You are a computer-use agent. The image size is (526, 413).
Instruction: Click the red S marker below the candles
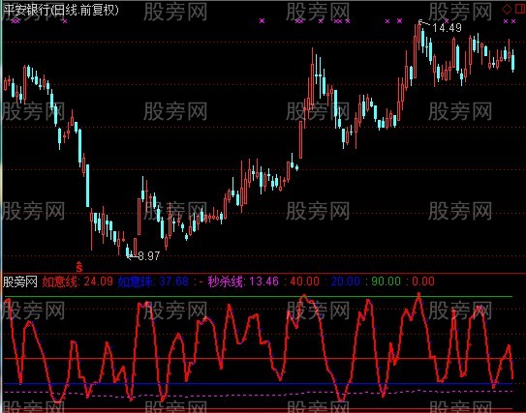[78, 267]
